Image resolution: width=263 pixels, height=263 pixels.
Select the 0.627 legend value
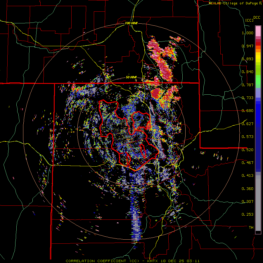[248, 124]
